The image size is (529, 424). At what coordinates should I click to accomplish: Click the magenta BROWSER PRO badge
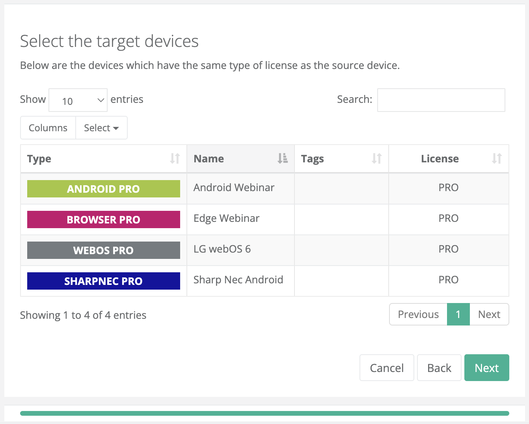[103, 219]
